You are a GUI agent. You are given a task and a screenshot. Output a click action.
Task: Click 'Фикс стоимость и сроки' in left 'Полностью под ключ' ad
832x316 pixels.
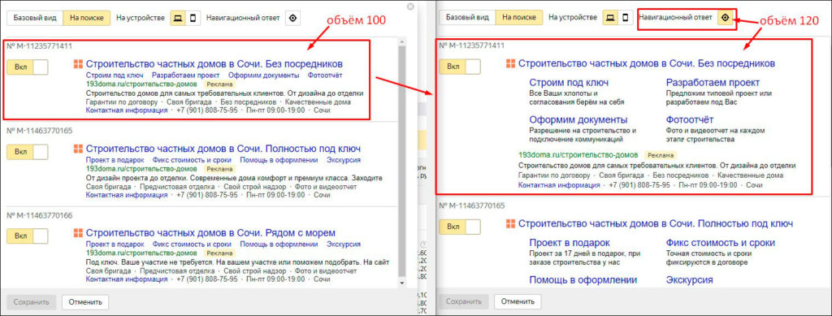click(192, 159)
